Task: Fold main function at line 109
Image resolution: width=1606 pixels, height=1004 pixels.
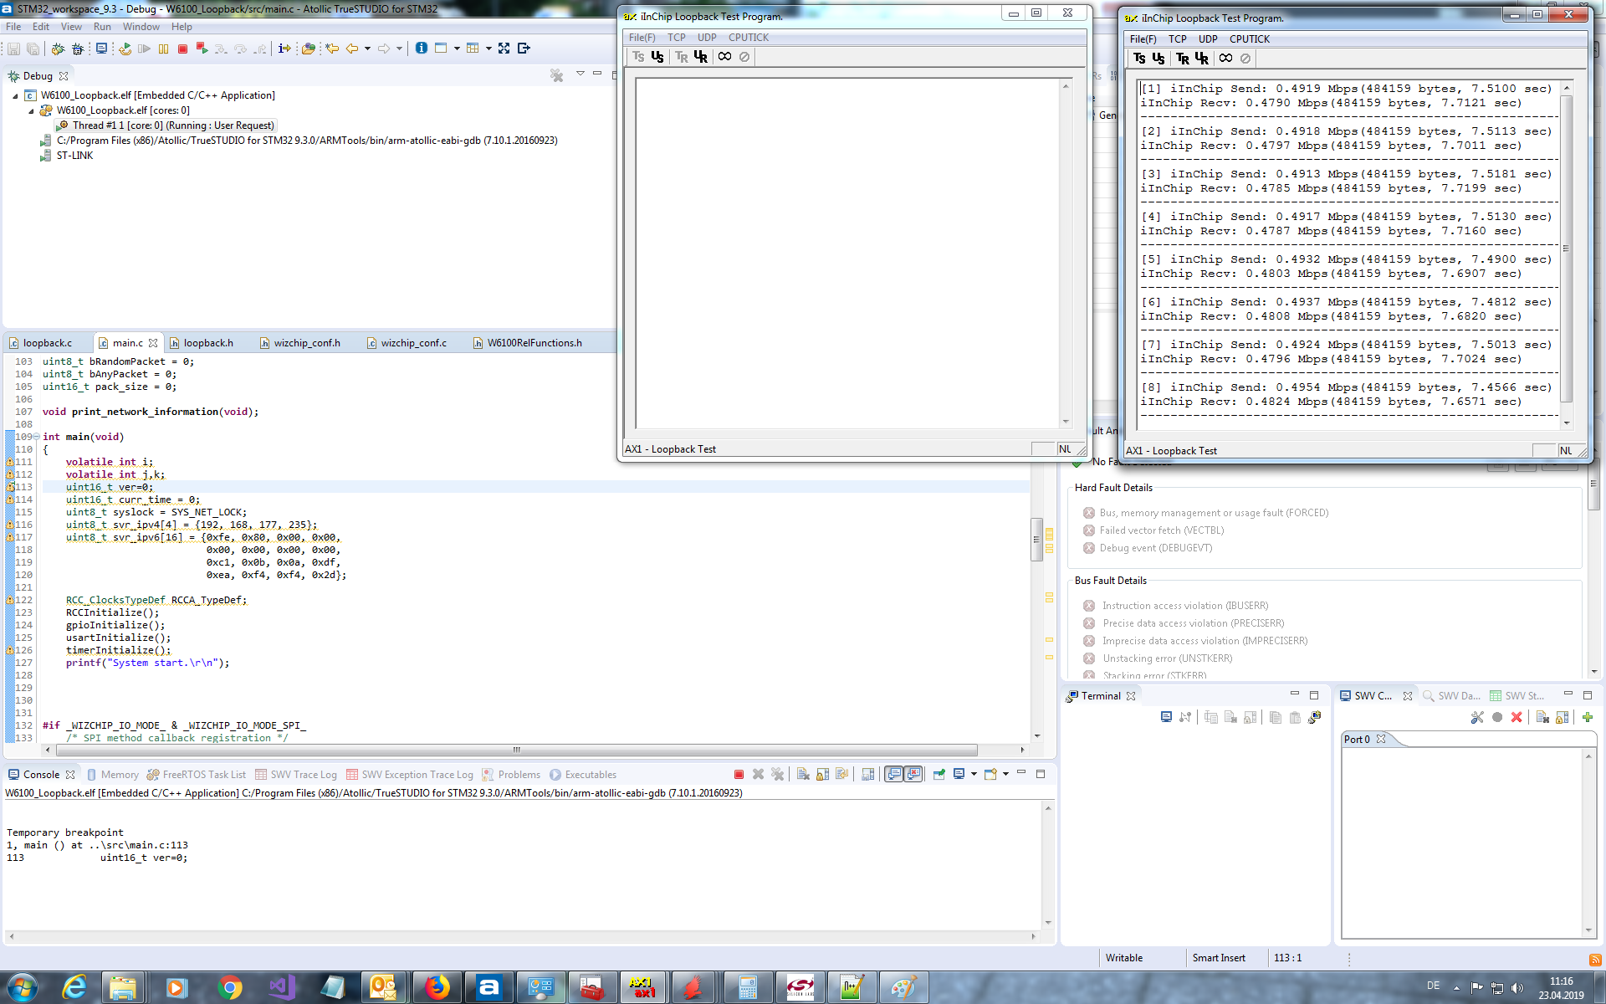Action: [36, 437]
